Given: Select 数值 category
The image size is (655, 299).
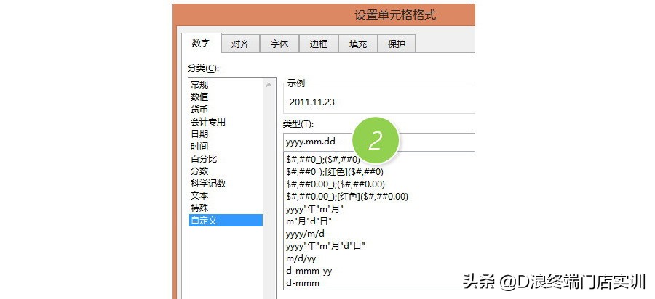Looking at the screenshot, I should pos(226,97).
